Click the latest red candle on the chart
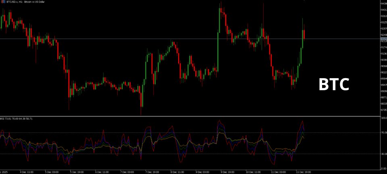Screen dimensions: 387x174 [304, 35]
